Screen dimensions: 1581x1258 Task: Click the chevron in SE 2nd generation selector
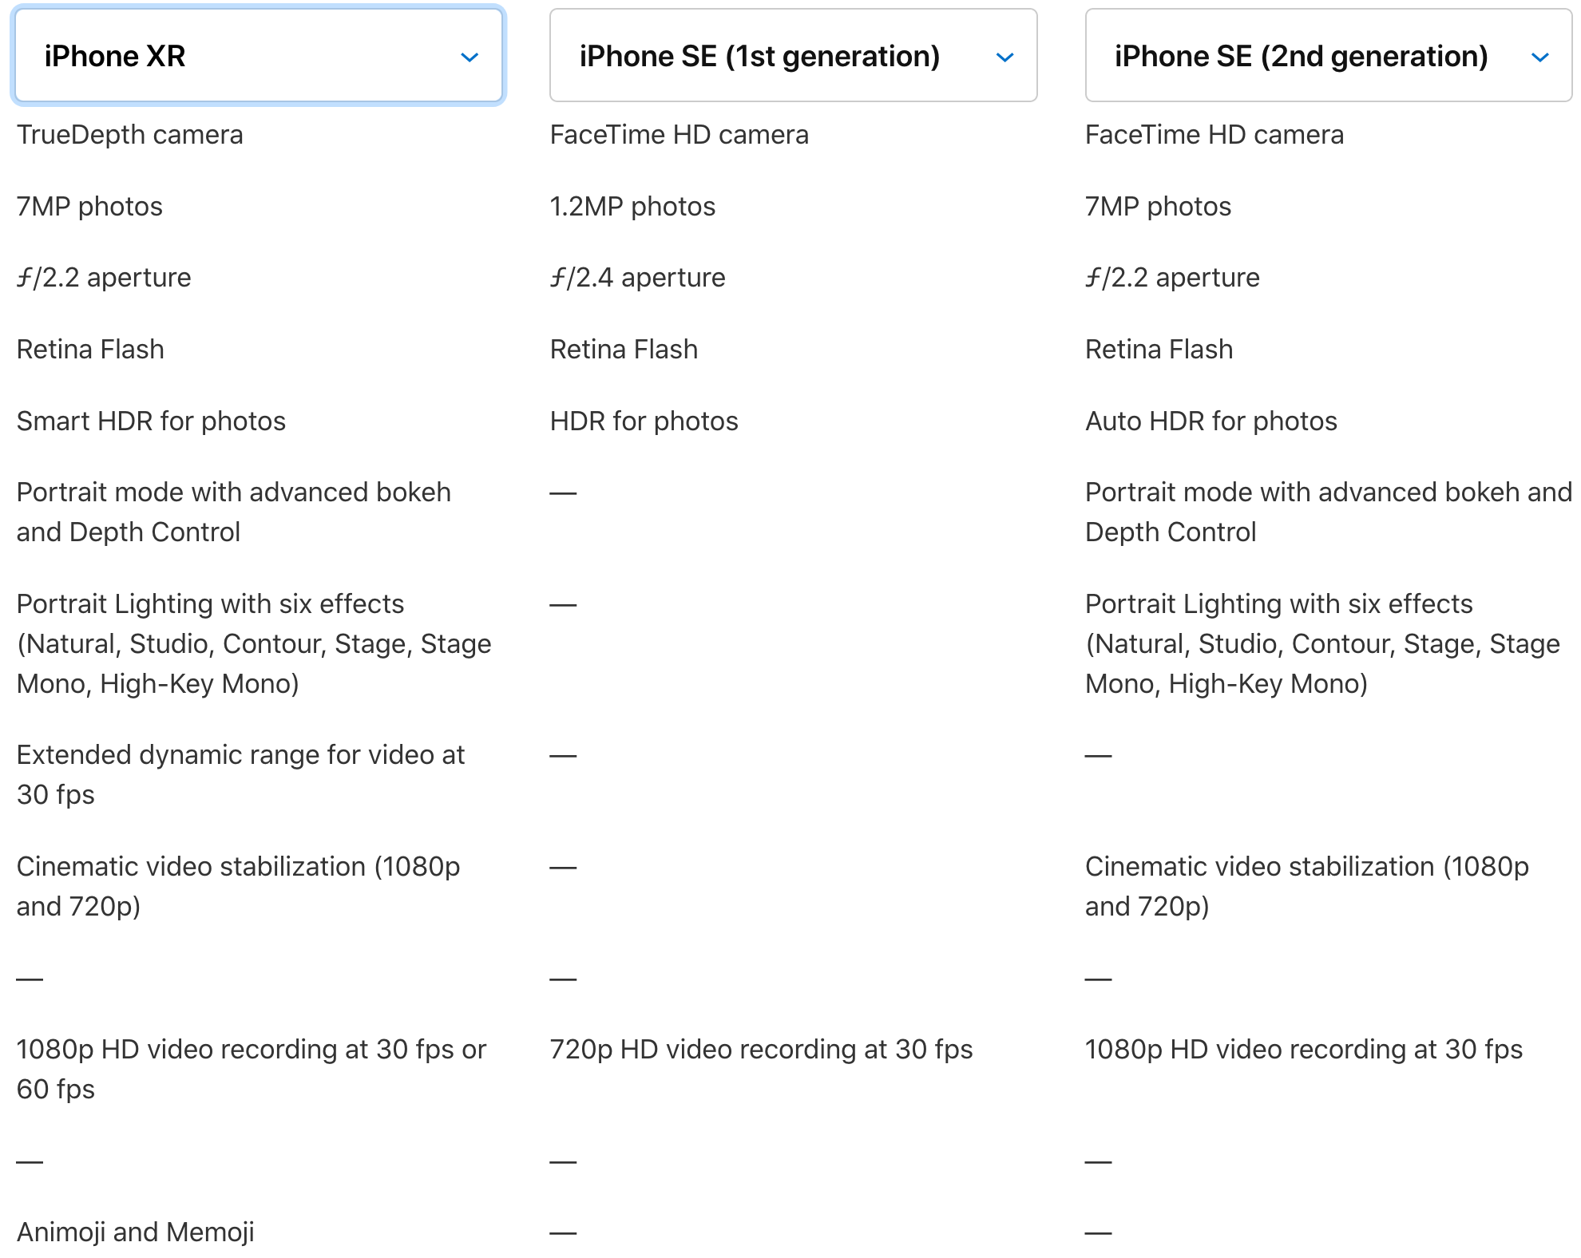[x=1539, y=57]
